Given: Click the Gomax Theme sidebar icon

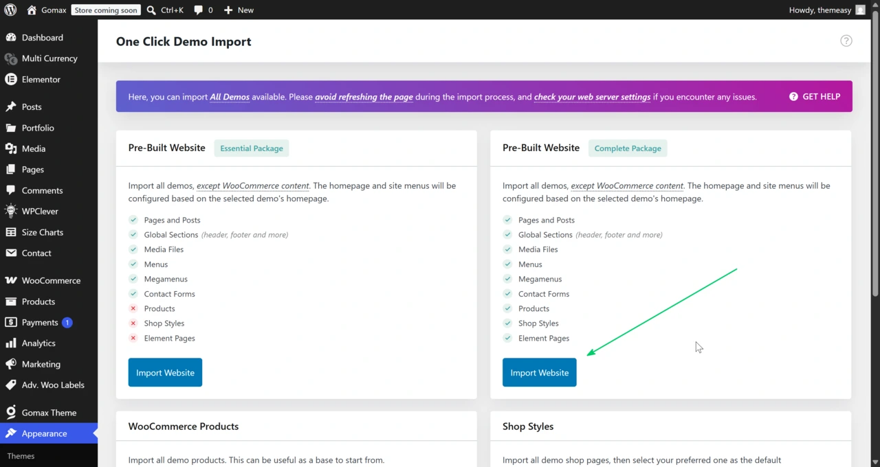Looking at the screenshot, I should (x=11, y=413).
